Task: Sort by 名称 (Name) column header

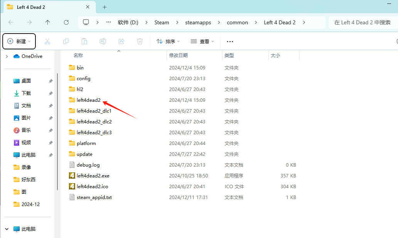Action: (78, 56)
